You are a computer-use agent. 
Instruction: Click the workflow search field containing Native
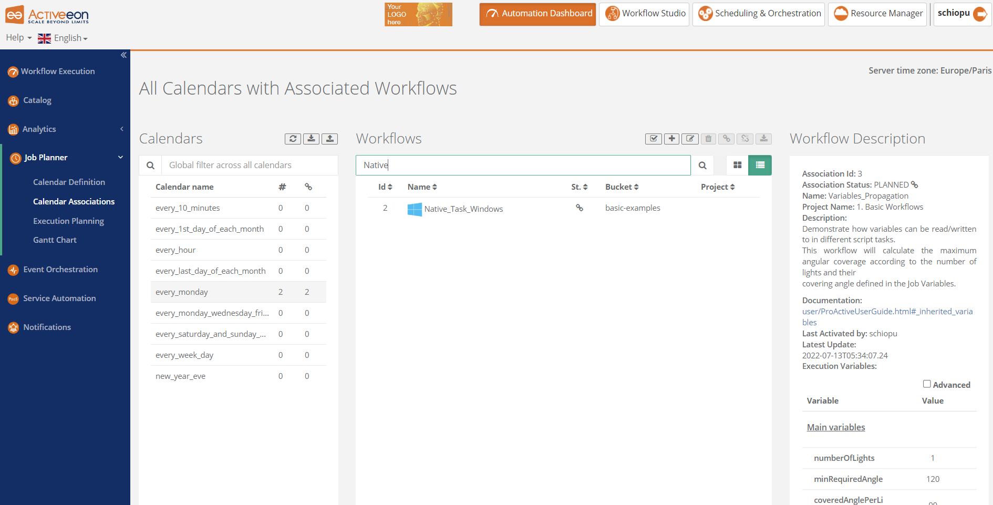click(523, 166)
